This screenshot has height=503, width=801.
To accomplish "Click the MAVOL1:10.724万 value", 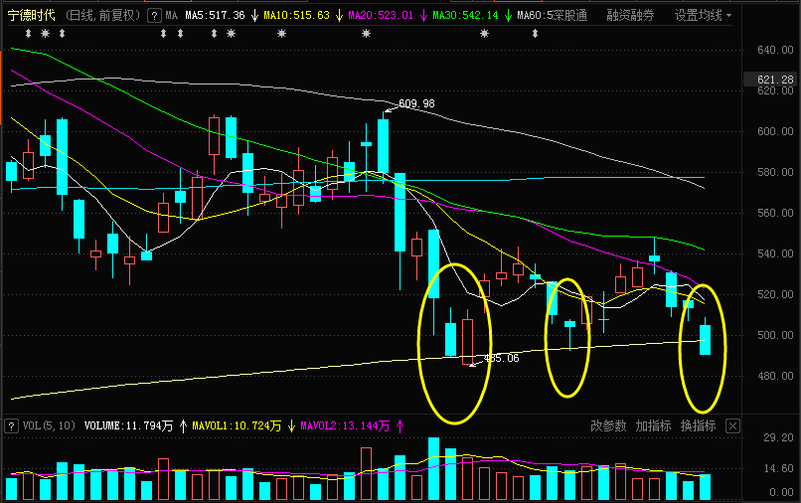I will [x=238, y=425].
